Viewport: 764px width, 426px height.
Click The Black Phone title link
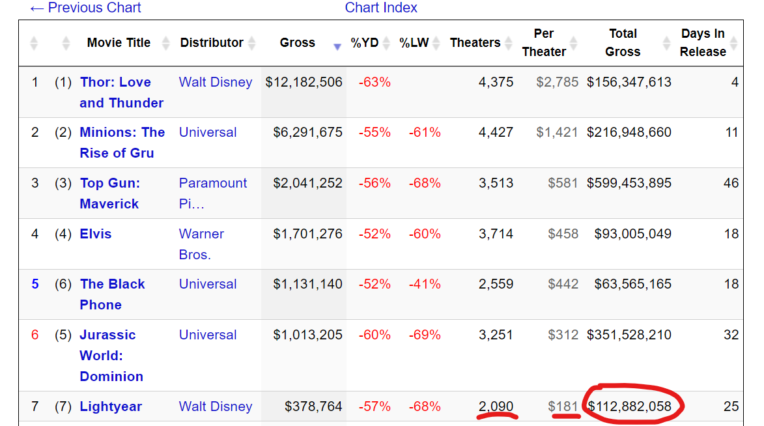[112, 285]
